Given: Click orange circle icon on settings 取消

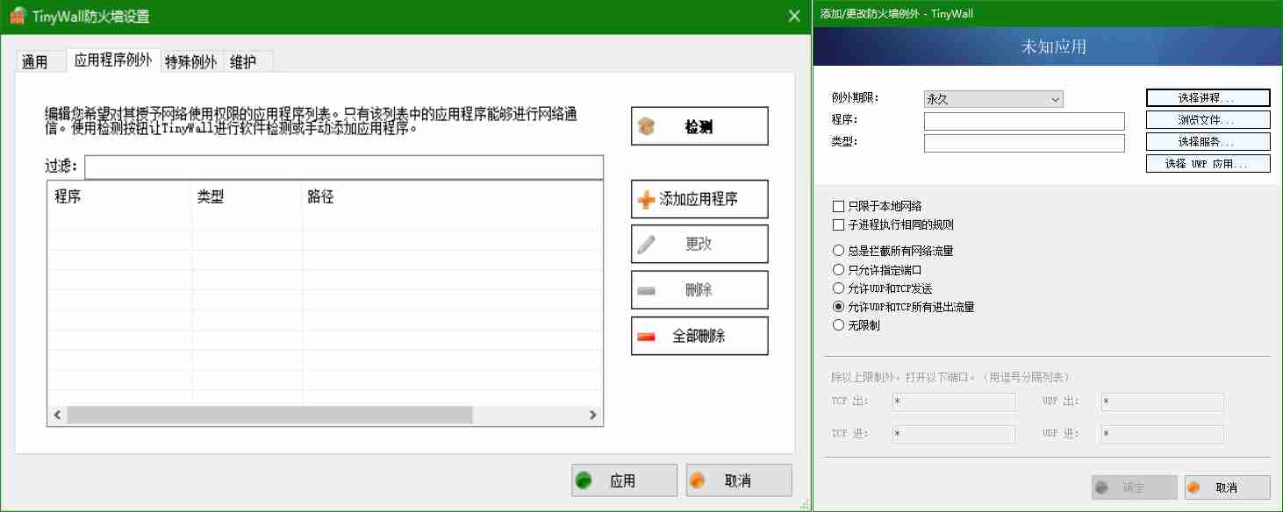Looking at the screenshot, I should tap(698, 480).
